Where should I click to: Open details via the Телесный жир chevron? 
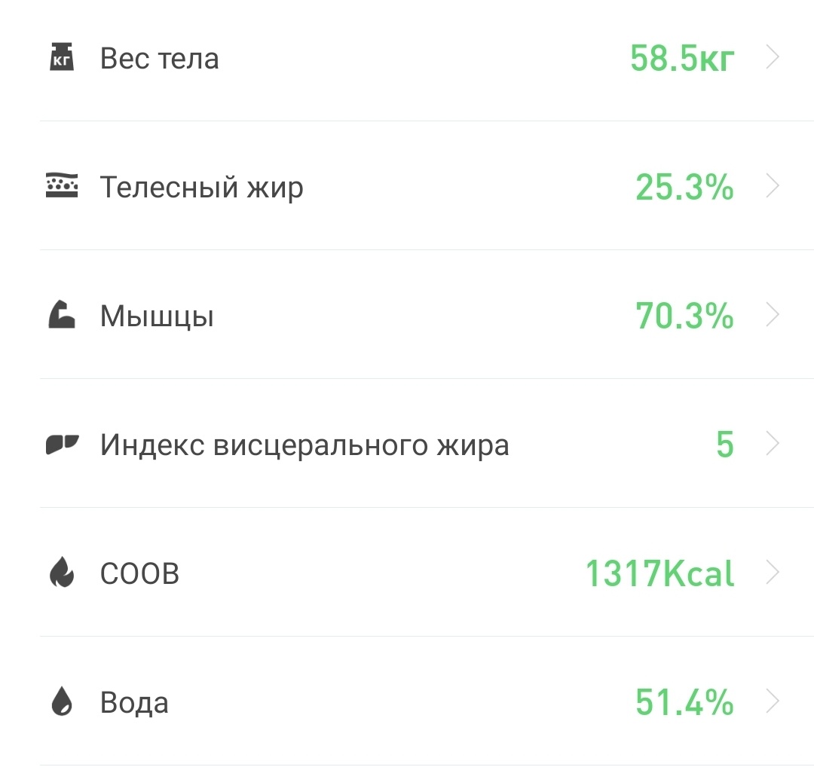[x=773, y=186]
